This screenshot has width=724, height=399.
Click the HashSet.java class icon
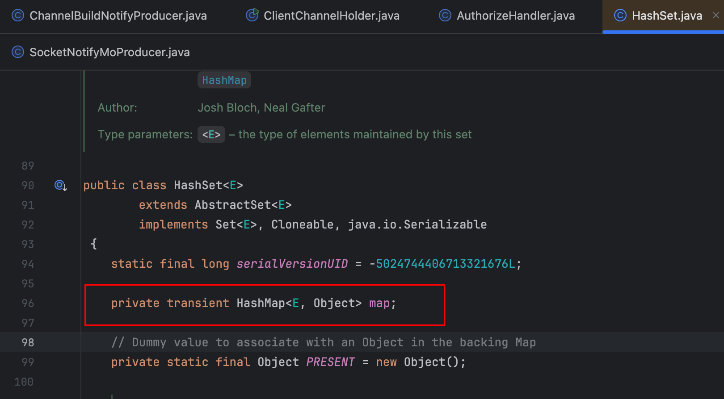[x=620, y=16]
